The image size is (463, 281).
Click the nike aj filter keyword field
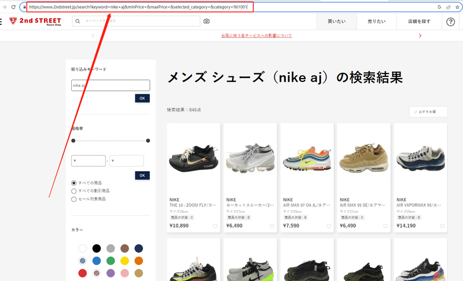pyautogui.click(x=111, y=85)
